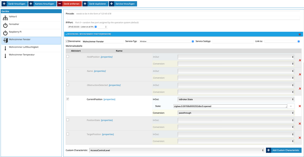Click 'Gerät entfernen' button

69,4
